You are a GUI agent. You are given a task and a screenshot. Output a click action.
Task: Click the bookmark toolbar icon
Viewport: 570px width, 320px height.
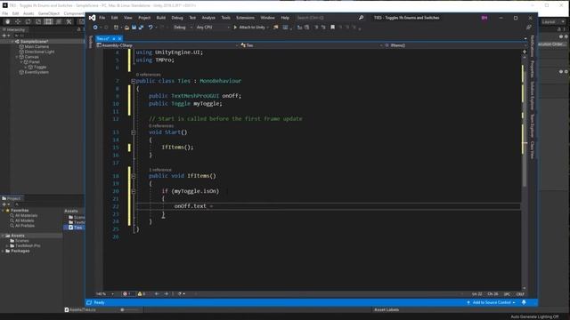(x=332, y=28)
